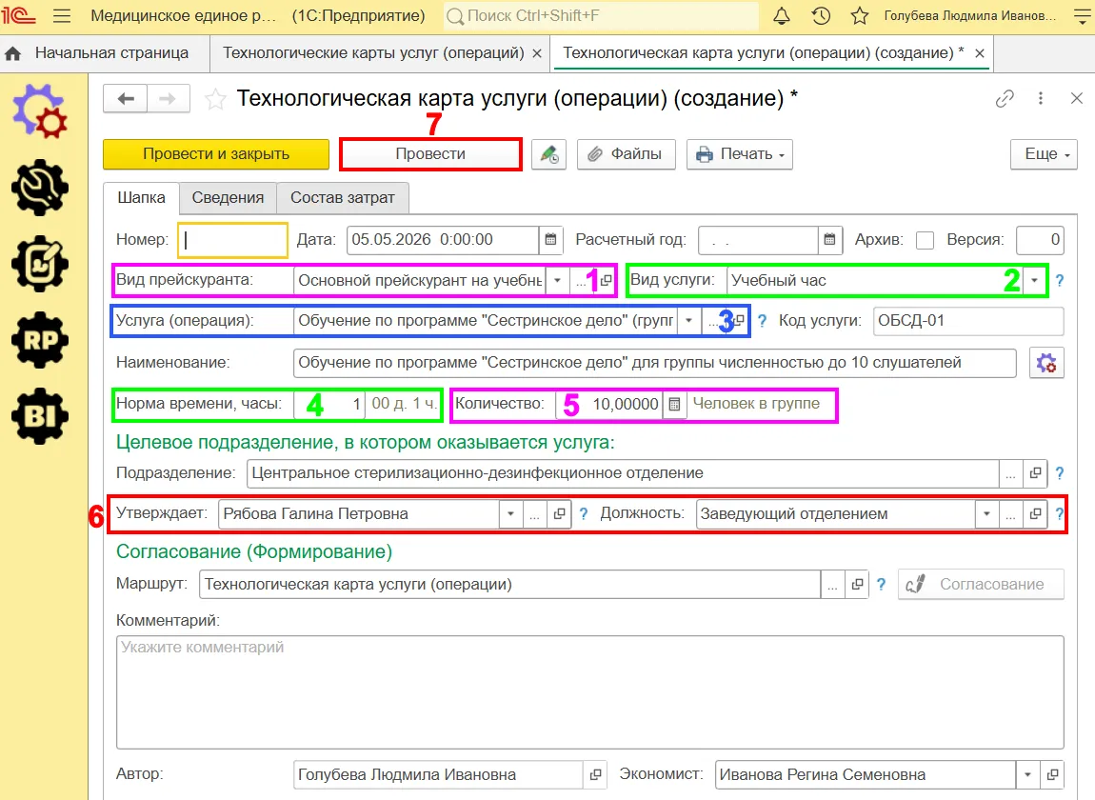Click the Согласование button
1095x800 pixels.
point(981,584)
